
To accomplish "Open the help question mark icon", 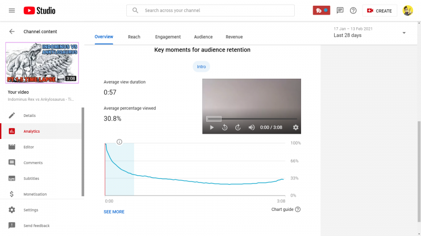I will tap(353, 10).
